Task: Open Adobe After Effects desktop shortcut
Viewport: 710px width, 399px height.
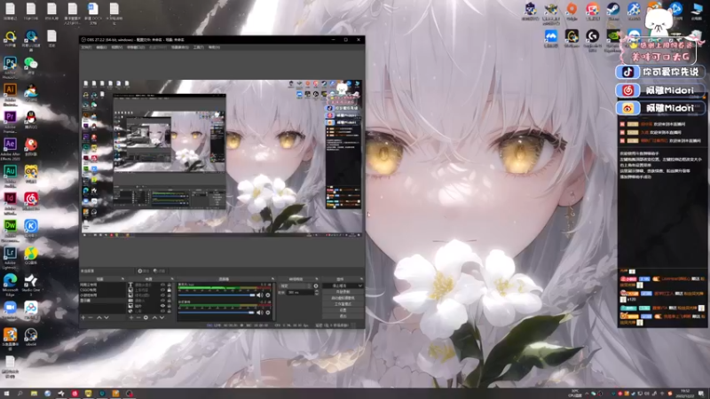Action: (x=10, y=145)
